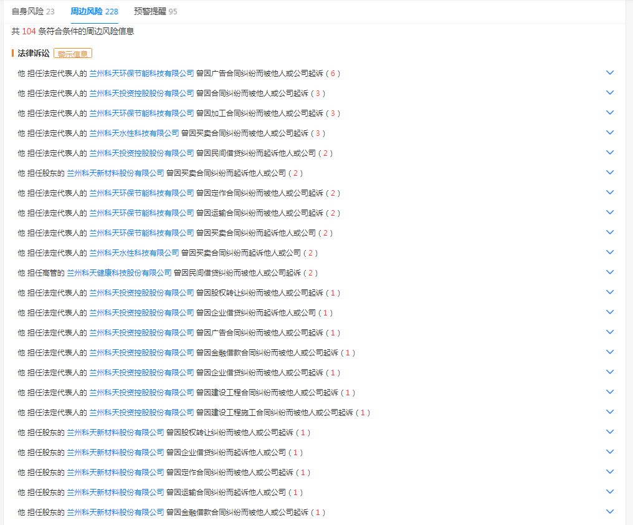Viewport: 633px width, 525px height.
Task: Open 兰州科天投资控股 link in 广告合同纠纷 row
Action: [141, 332]
